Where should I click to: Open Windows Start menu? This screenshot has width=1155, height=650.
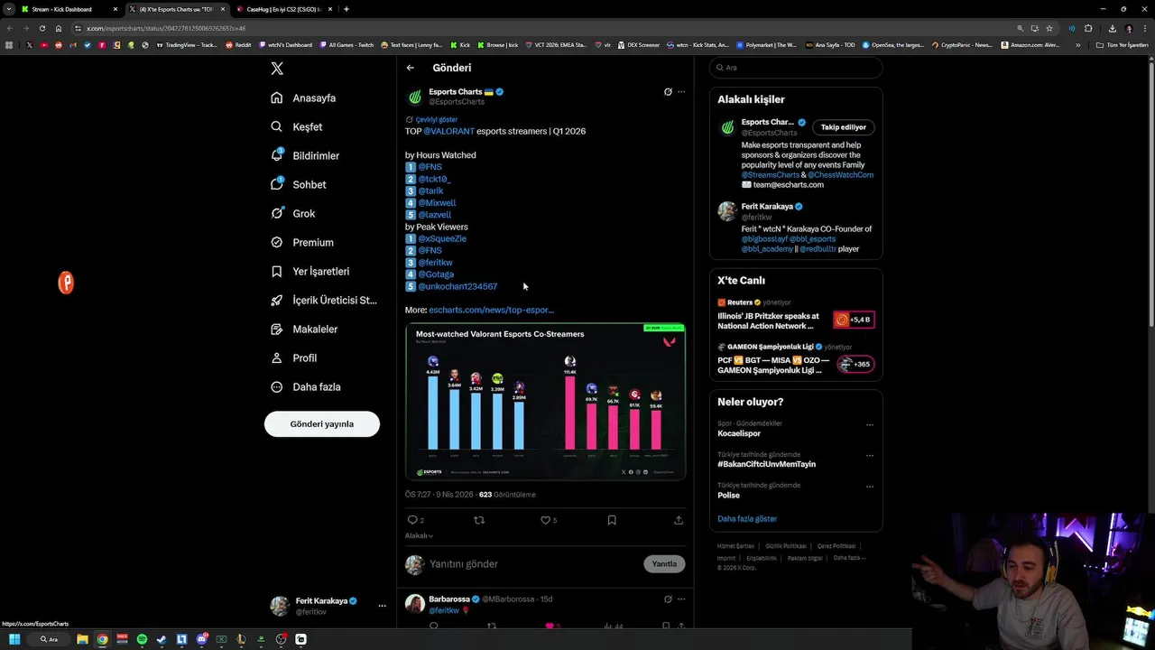coord(15,639)
